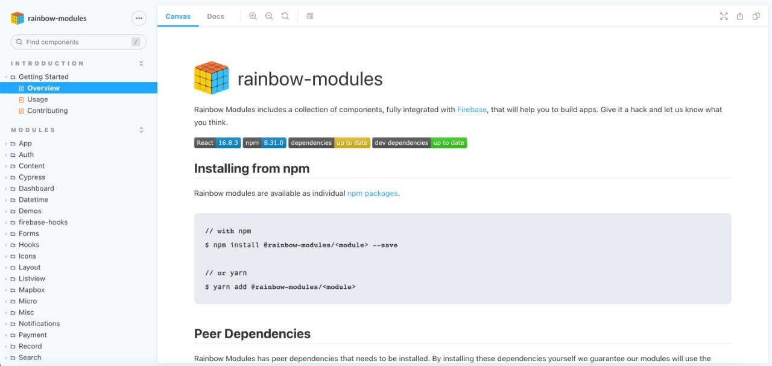
Task: Collapse the Getting Started folder
Action: pyautogui.click(x=6, y=77)
